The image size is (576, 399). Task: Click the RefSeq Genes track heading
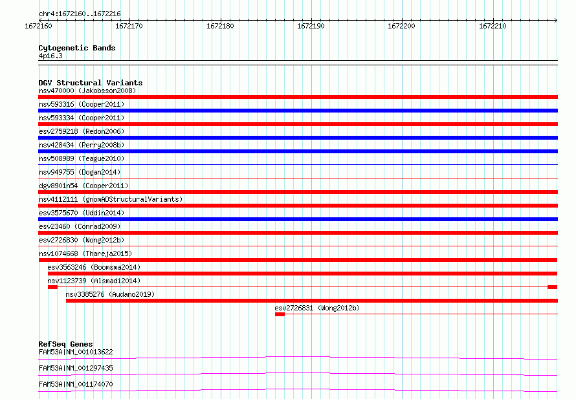tap(65, 344)
